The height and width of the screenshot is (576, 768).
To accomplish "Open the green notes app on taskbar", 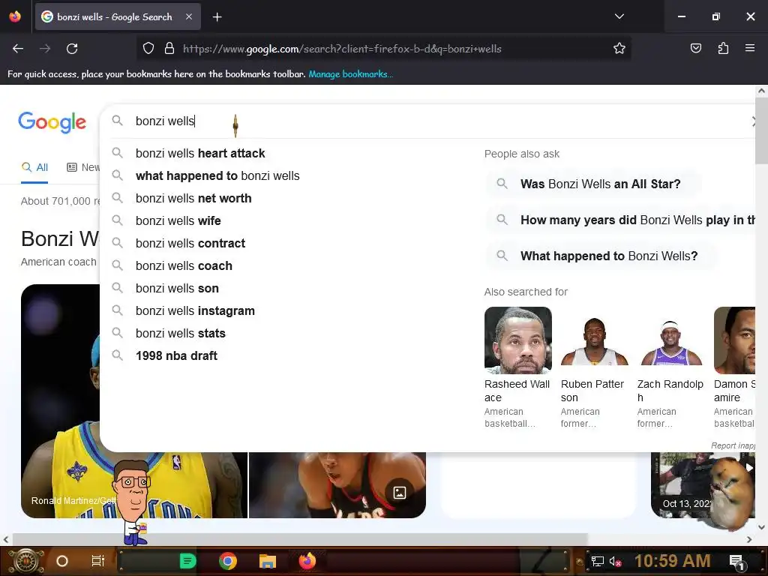I will [188, 561].
